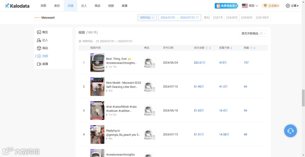Click the 是否关联商品 help icon
Viewport: 305px width, 157px height.
coord(261,34)
